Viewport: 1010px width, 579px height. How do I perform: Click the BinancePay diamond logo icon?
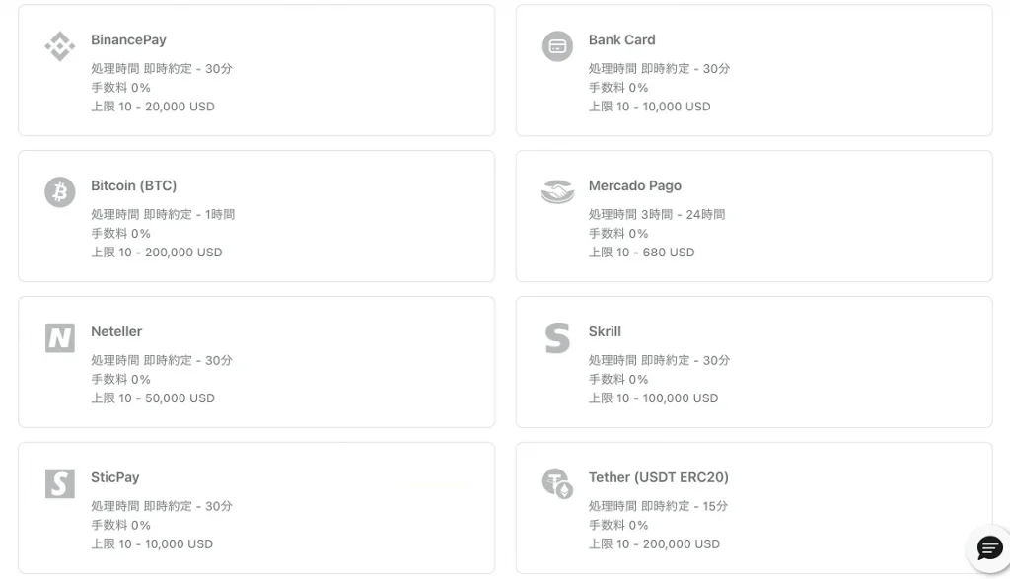point(60,46)
